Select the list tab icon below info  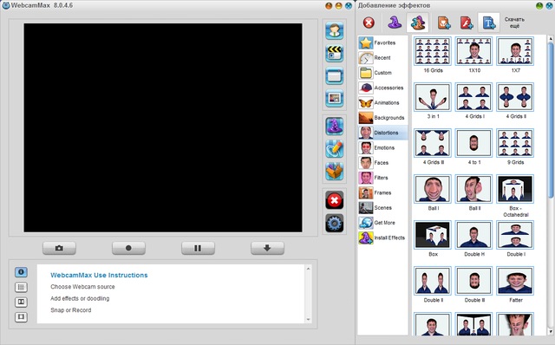tap(21, 287)
